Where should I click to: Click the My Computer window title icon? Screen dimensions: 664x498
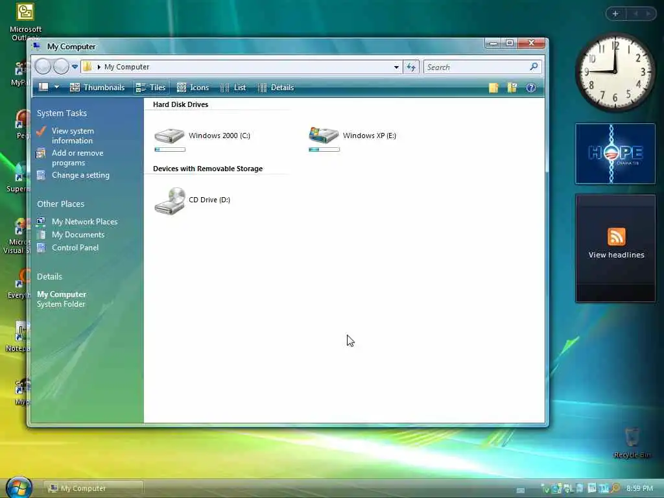click(37, 46)
